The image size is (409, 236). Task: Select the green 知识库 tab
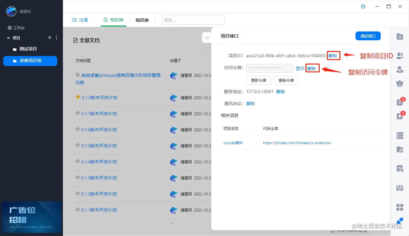coord(114,20)
